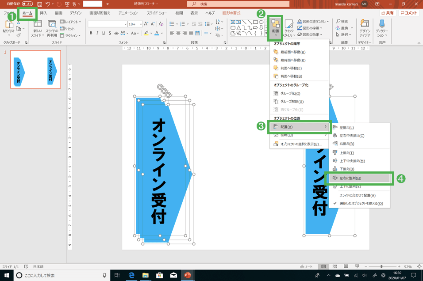Click the Bold formatting button
This screenshot has height=281, width=423.
(x=91, y=33)
